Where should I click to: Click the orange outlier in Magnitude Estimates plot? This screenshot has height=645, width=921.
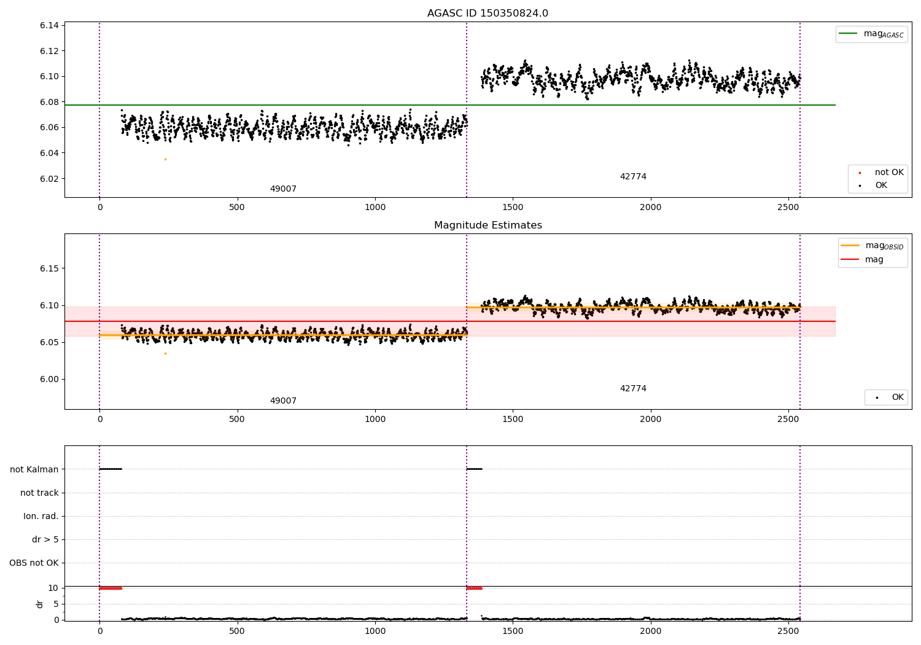[x=165, y=353]
